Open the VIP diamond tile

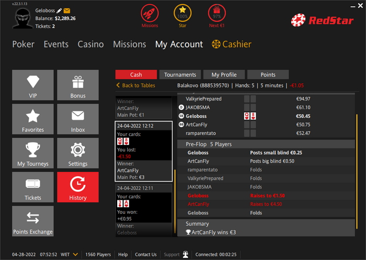tap(33, 85)
